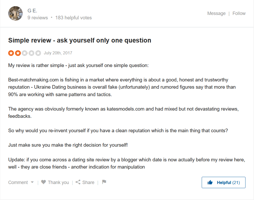Click the fourth grey rating star
Screen dimensions: 254x200
[x=31, y=53]
